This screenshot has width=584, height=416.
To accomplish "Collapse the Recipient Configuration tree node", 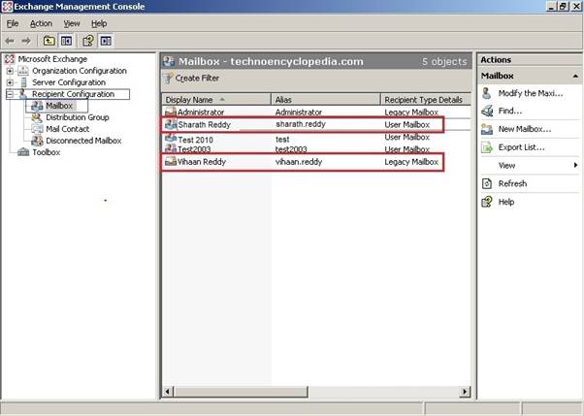I will (11, 94).
